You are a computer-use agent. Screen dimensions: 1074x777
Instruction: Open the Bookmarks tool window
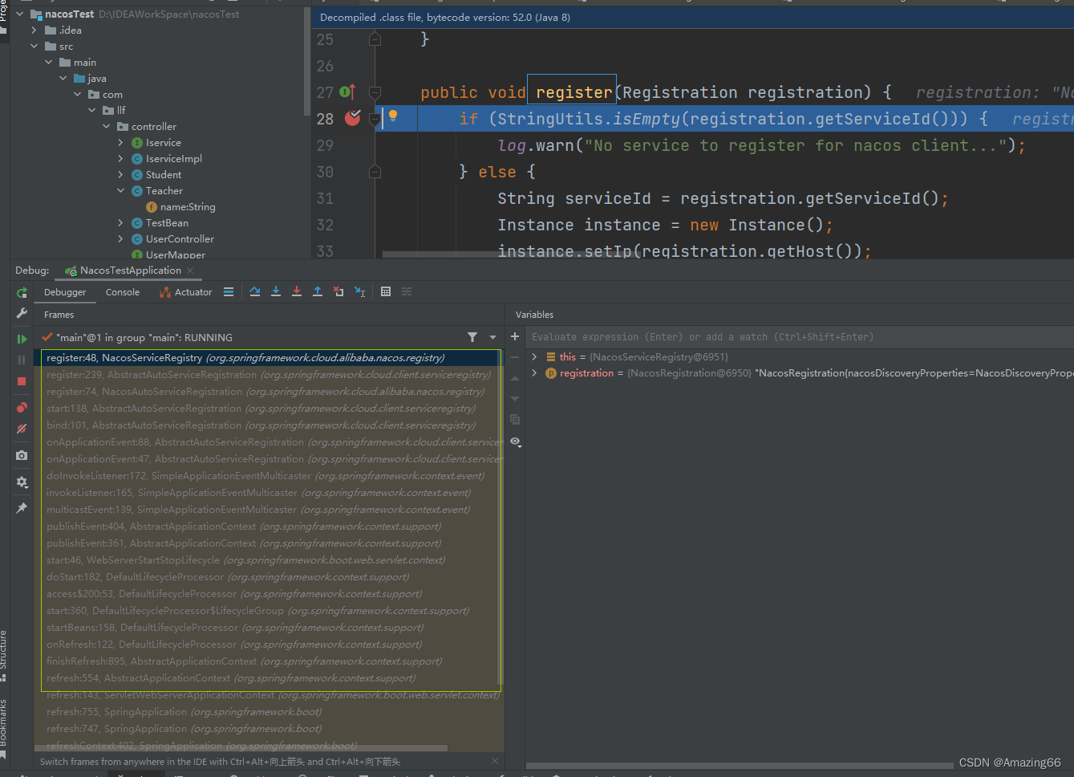3,729
